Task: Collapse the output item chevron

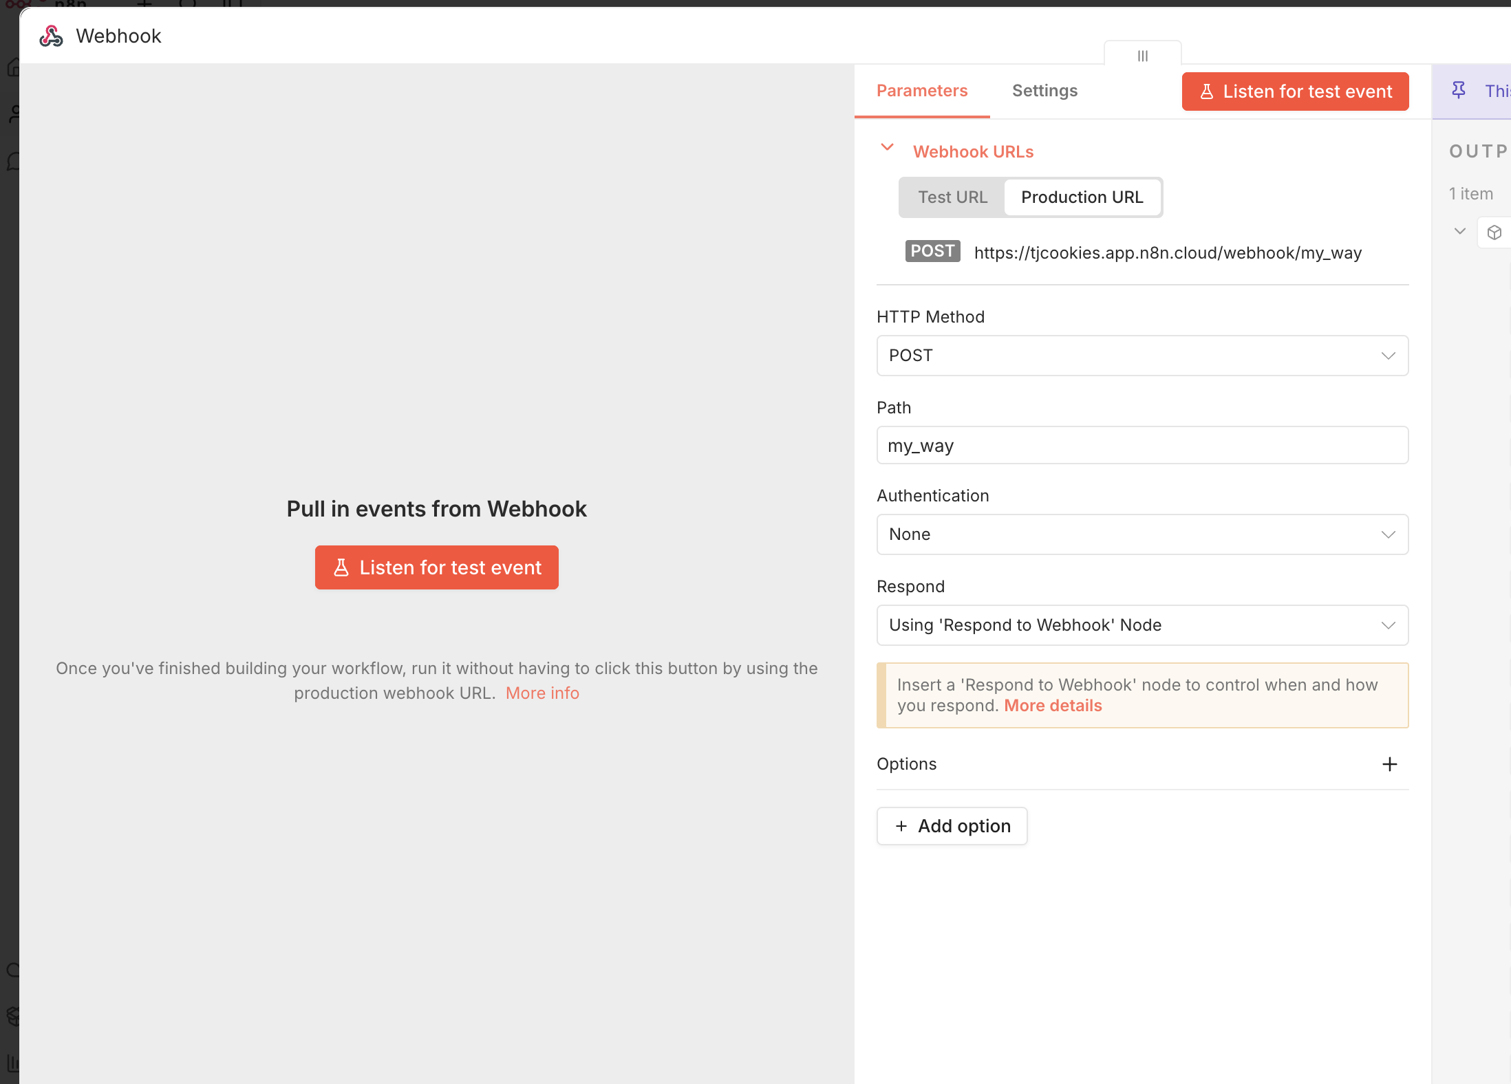Action: (x=1459, y=231)
